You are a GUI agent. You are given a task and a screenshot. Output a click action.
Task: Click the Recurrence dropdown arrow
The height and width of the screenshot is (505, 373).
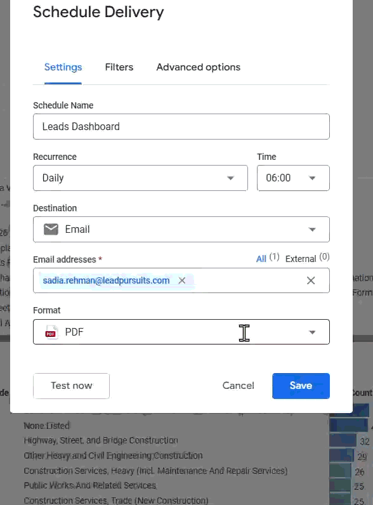(x=230, y=178)
